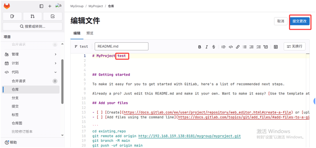Open the GitLab logo home link
316x148 pixels.
pos(7,6)
